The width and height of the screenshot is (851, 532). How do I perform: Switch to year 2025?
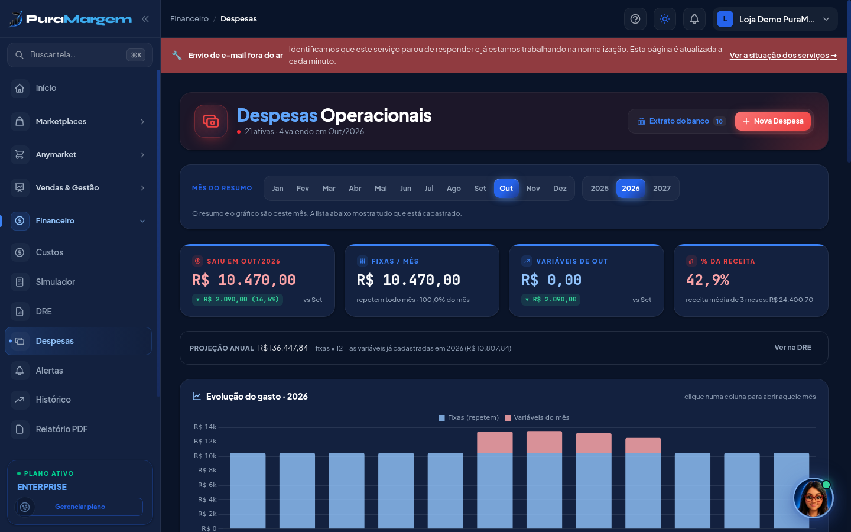(599, 189)
